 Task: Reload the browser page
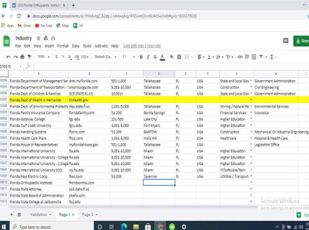[x=19, y=16]
